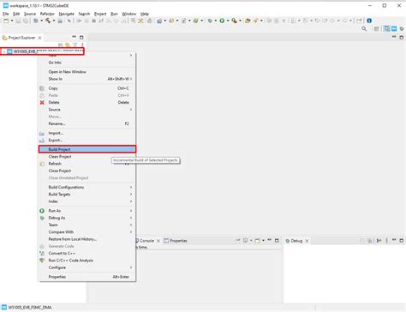The image size is (406, 312).
Task: Open the Source menu in the menu bar
Action: pos(30,14)
